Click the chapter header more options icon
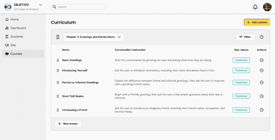Screen dimensions: 275x140 262,37
